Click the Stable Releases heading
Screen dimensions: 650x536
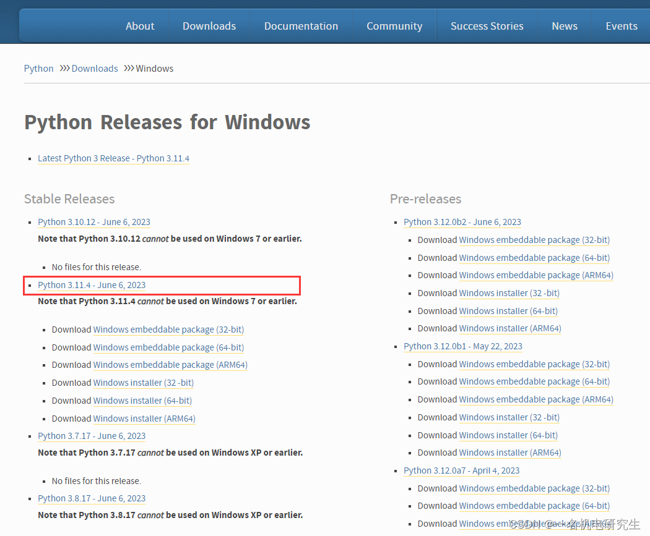coord(69,198)
